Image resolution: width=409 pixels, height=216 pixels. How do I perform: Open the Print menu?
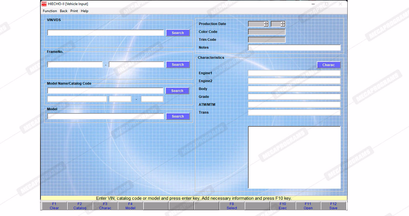[74, 11]
